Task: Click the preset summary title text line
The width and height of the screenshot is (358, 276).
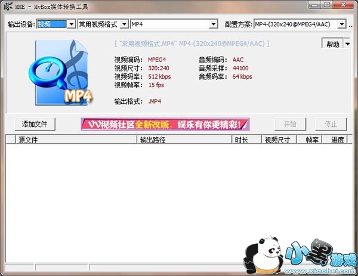Action: 192,44
